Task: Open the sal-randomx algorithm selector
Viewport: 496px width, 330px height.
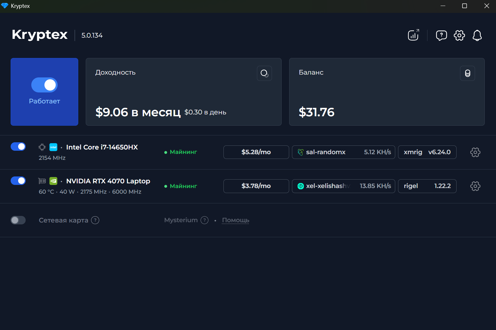Action: pos(344,152)
